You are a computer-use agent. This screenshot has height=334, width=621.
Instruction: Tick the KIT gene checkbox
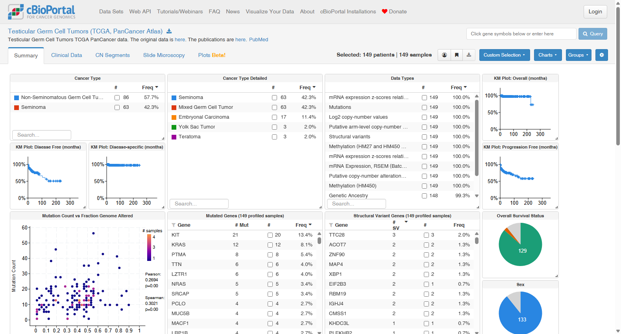point(270,235)
